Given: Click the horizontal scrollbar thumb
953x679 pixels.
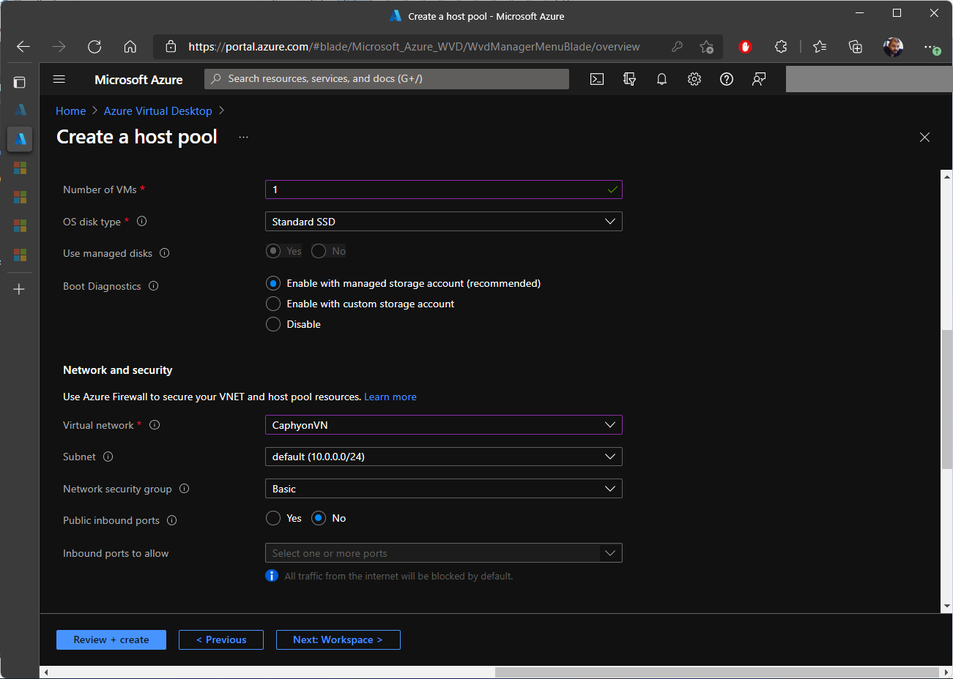Looking at the screenshot, I should tap(717, 672).
